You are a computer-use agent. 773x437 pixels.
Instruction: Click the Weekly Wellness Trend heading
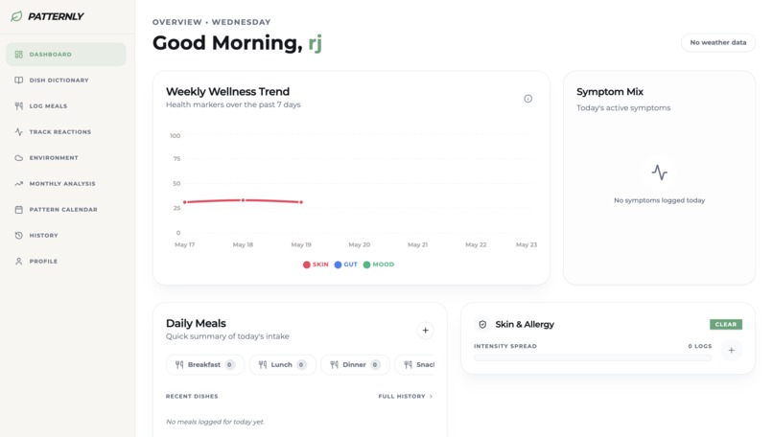point(227,92)
